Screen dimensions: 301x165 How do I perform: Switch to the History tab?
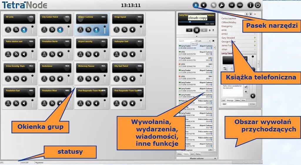pyautogui.click(x=186, y=154)
